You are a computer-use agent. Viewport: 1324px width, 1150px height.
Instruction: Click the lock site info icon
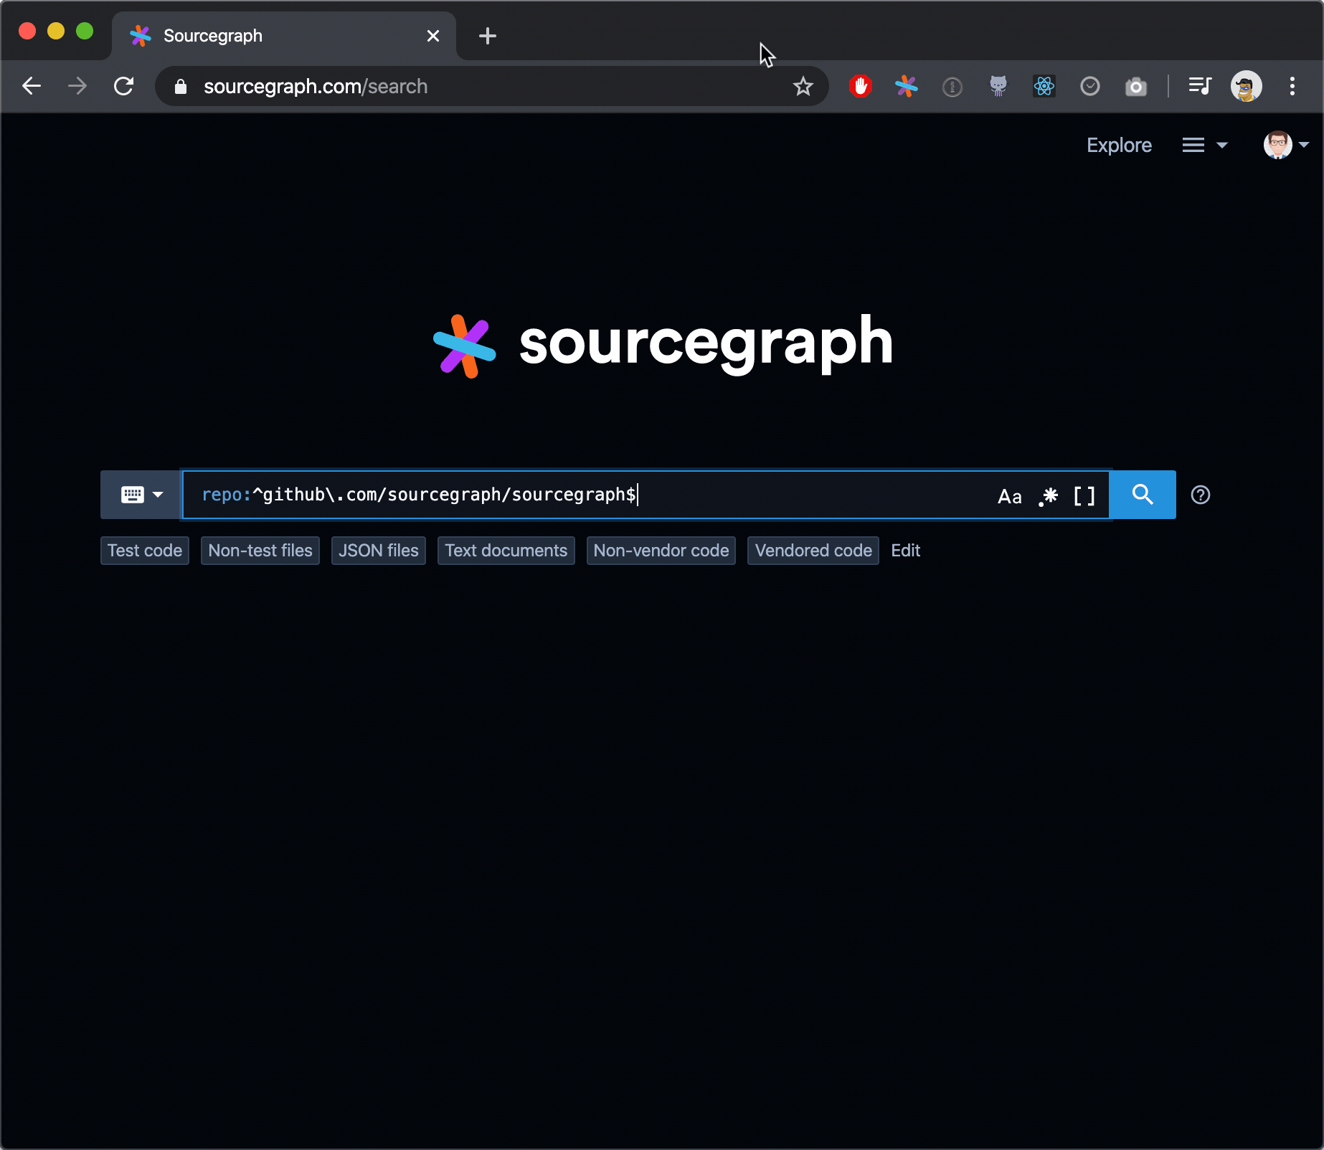point(181,87)
